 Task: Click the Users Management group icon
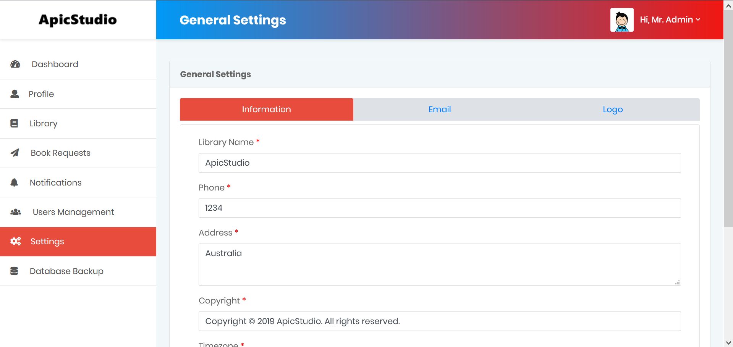click(16, 212)
